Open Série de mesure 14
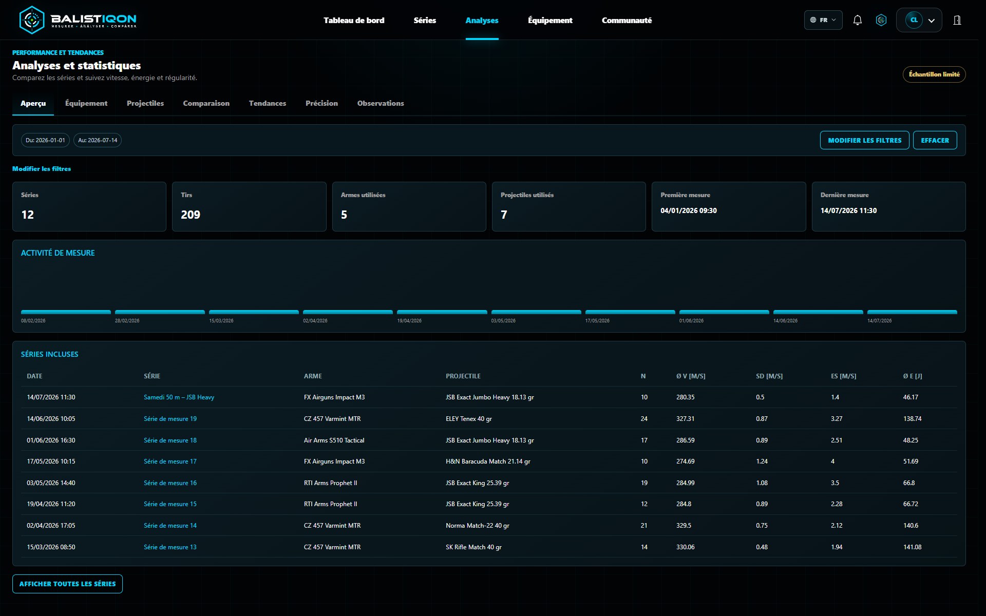Image resolution: width=986 pixels, height=616 pixels. 170,526
